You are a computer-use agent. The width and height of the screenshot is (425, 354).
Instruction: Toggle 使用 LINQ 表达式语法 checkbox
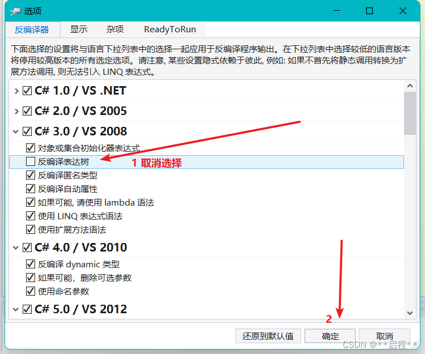[31, 216]
